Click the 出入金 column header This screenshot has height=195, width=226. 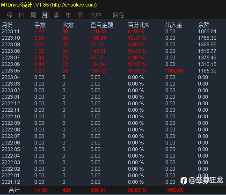(x=174, y=25)
